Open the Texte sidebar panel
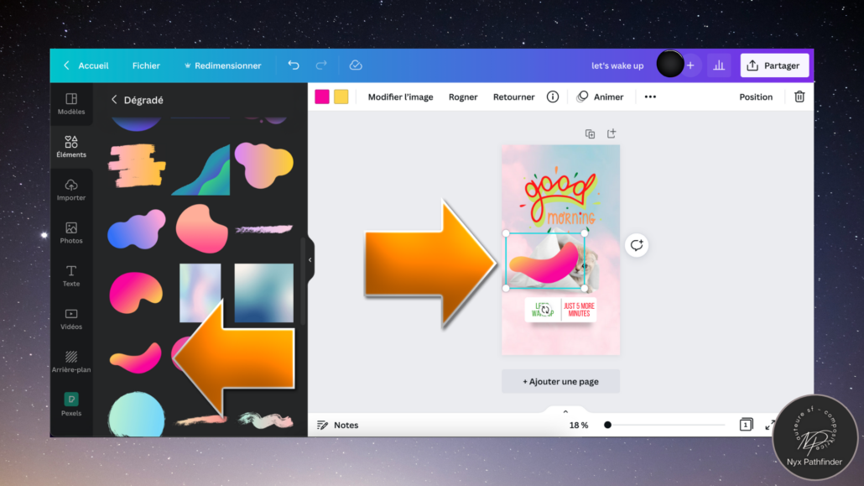 click(x=71, y=276)
